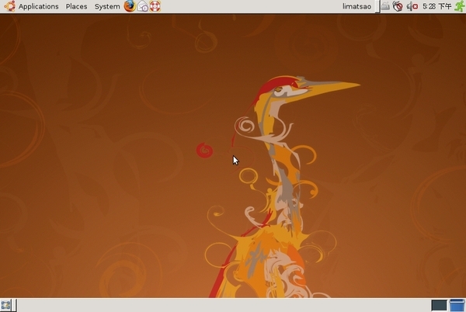Launch the Firefox web browser
The height and width of the screenshot is (312, 466).
coord(130,6)
